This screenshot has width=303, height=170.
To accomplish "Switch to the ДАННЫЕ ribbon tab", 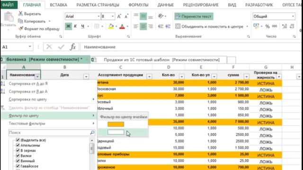I will 165,5.
